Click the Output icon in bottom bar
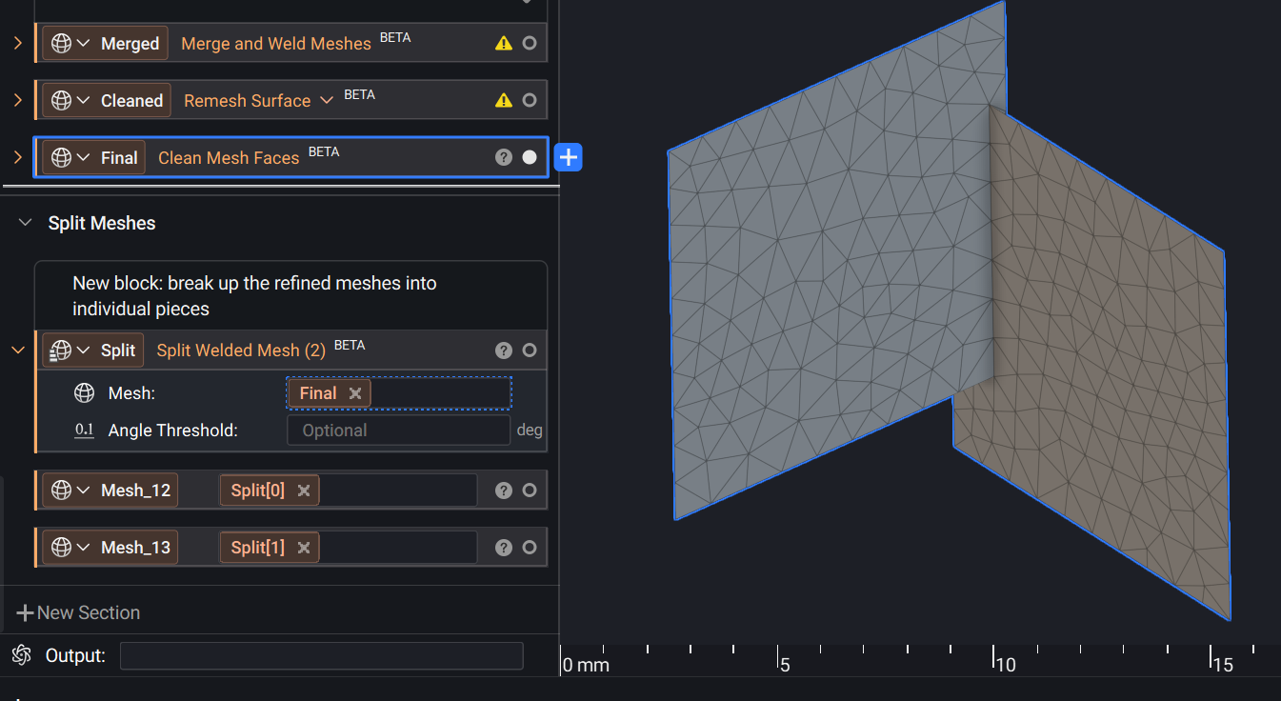The height and width of the screenshot is (701, 1281). pos(22,655)
